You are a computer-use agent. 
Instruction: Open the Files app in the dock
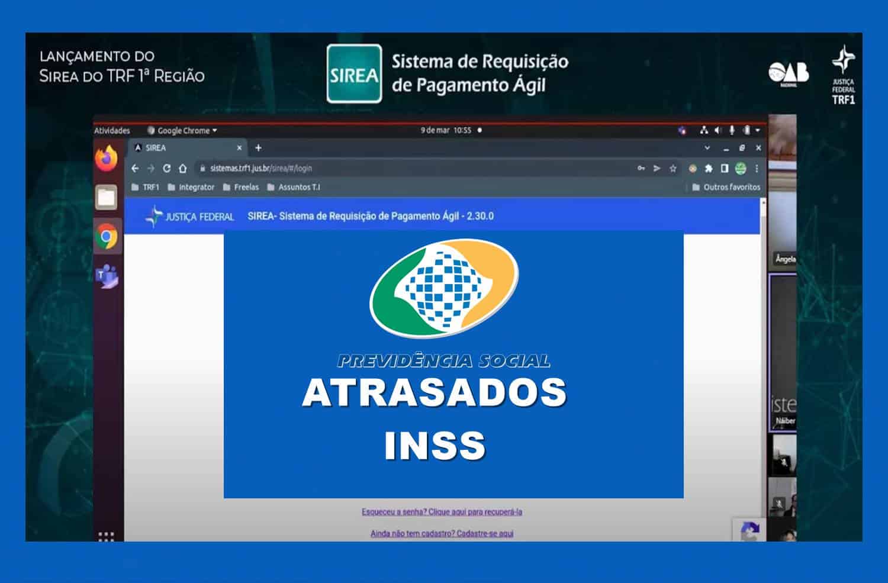tap(107, 197)
